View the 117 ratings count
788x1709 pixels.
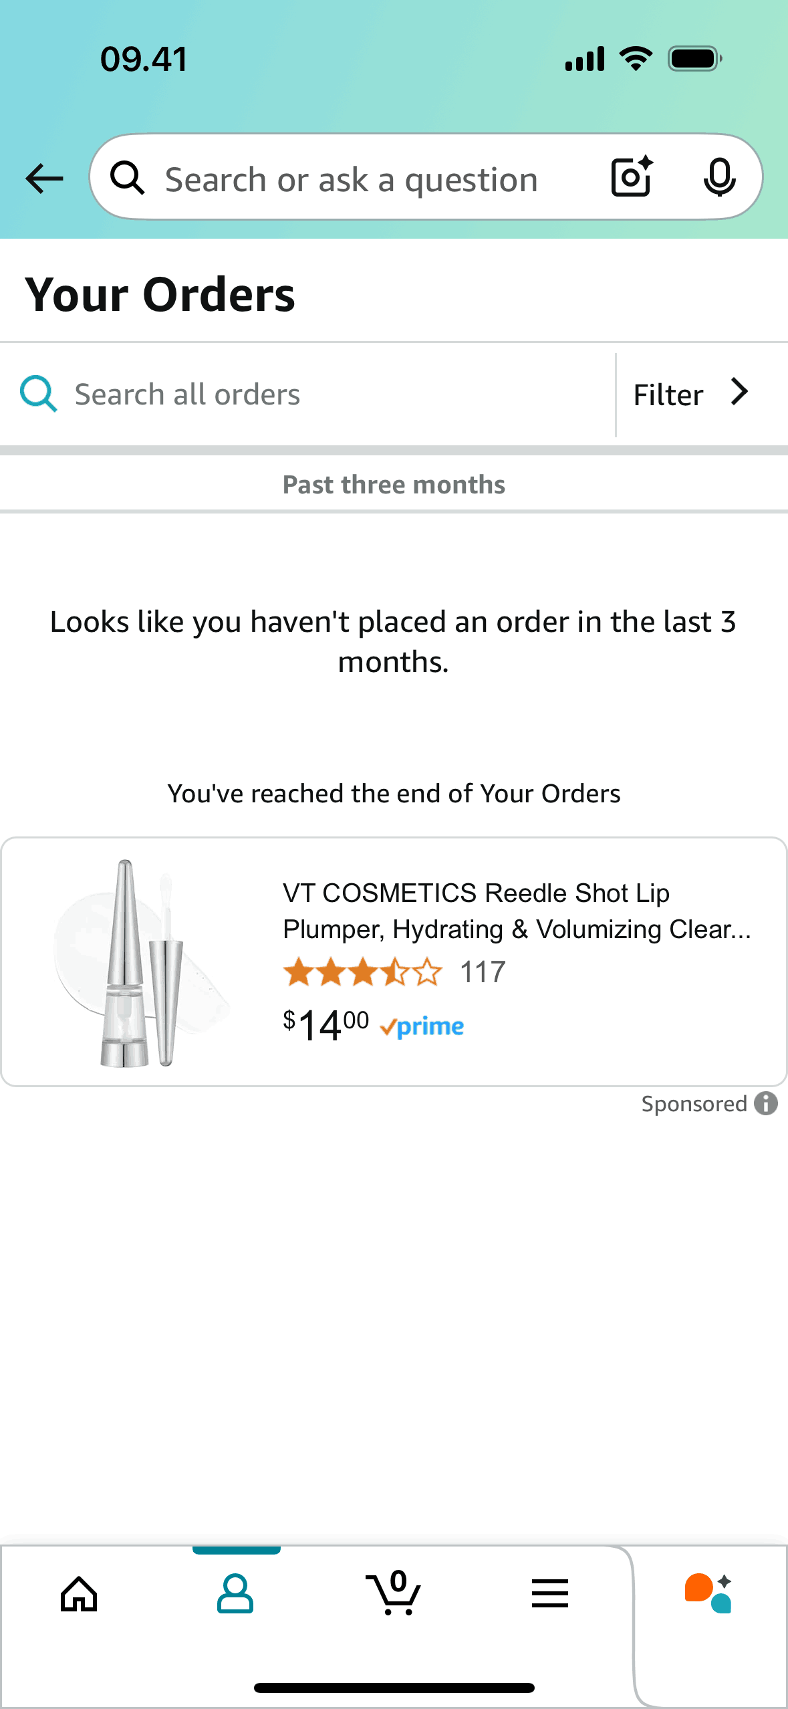click(483, 972)
